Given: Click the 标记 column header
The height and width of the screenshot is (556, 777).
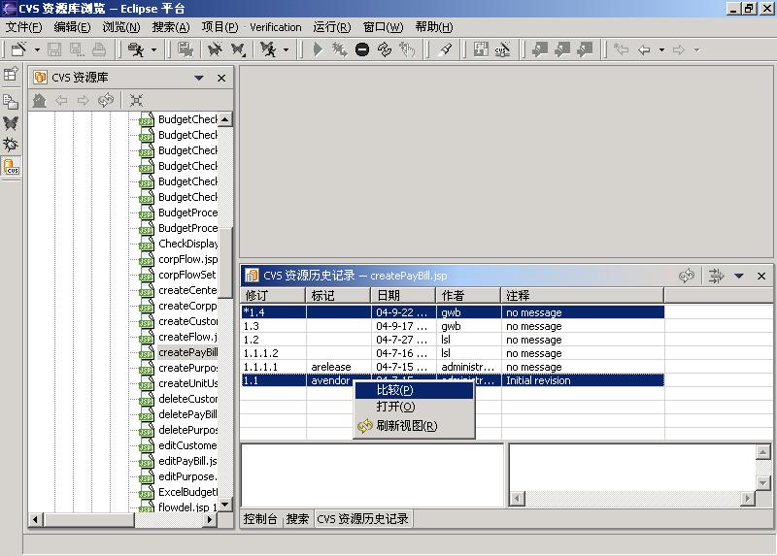Looking at the screenshot, I should pyautogui.click(x=338, y=296).
